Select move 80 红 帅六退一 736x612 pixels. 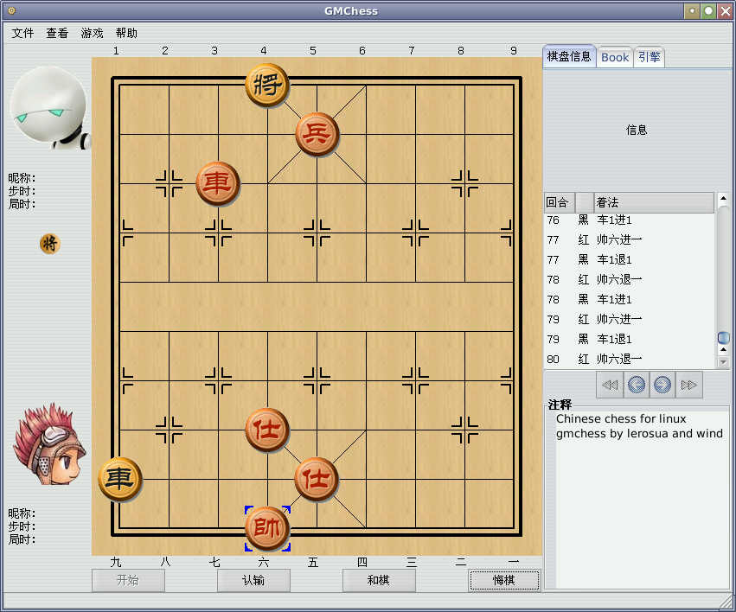(x=629, y=360)
